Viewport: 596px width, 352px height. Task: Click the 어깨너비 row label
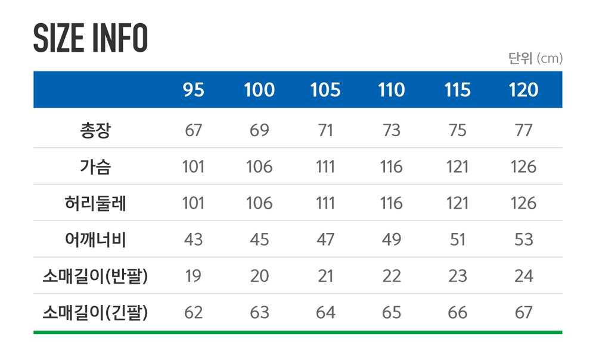tap(95, 240)
